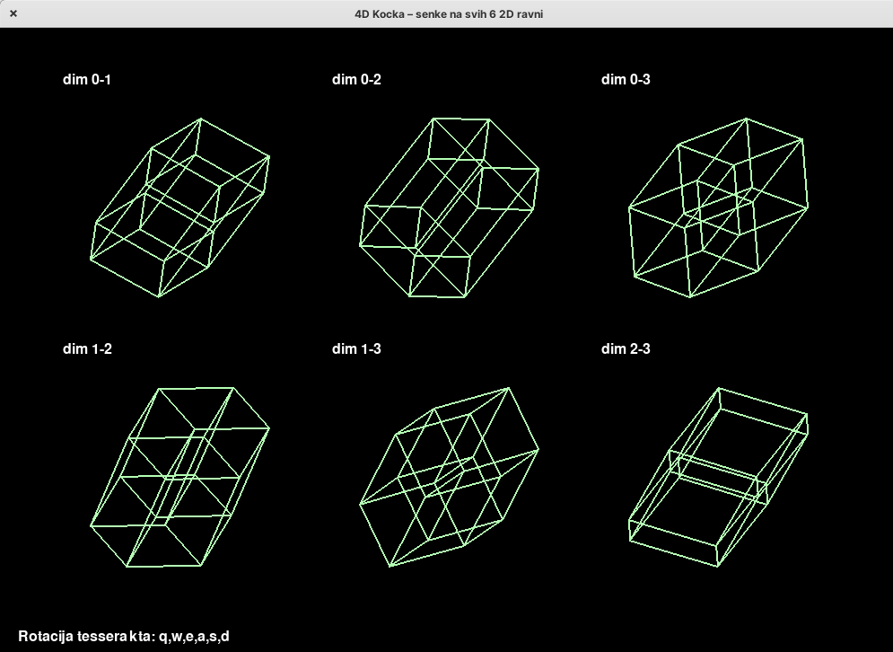Screen dimensions: 893x652
Task: Click the tesseract projection under dim 0-2
Action: coord(449,207)
